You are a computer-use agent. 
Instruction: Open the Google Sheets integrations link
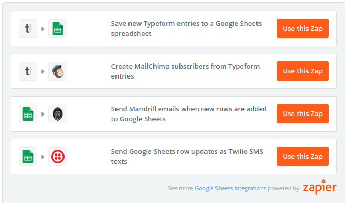coord(230,188)
